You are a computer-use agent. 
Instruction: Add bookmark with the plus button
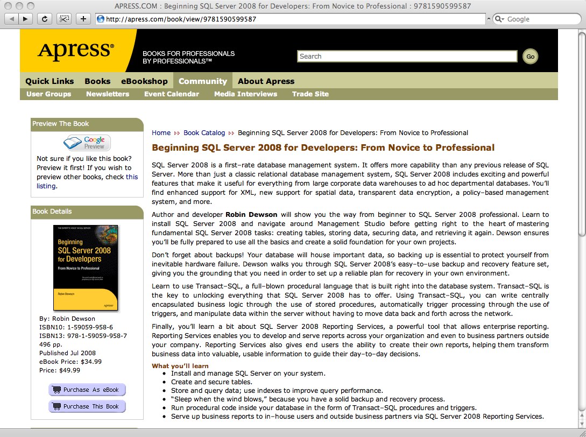(x=83, y=19)
